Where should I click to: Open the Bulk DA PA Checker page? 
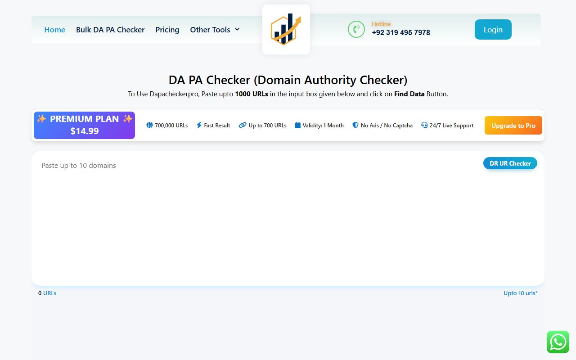click(x=110, y=30)
